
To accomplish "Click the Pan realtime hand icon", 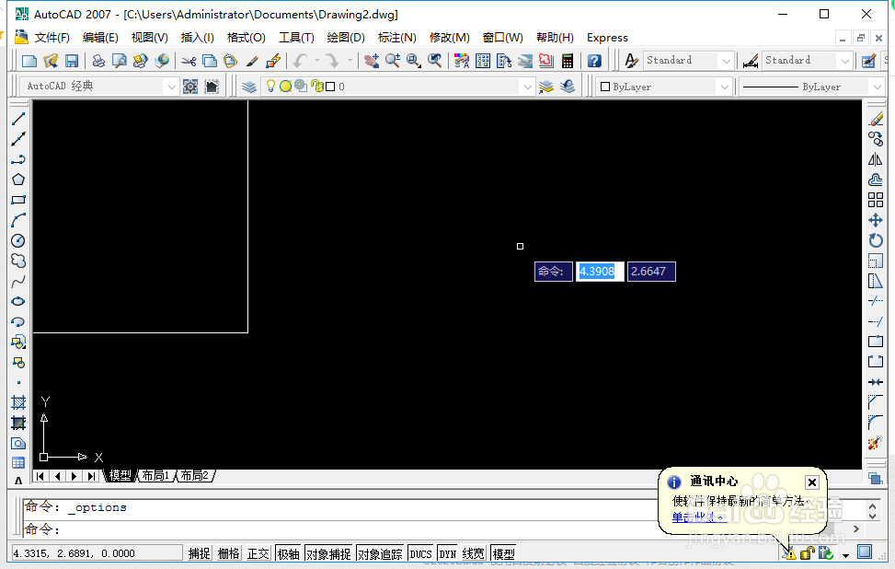I will click(372, 61).
